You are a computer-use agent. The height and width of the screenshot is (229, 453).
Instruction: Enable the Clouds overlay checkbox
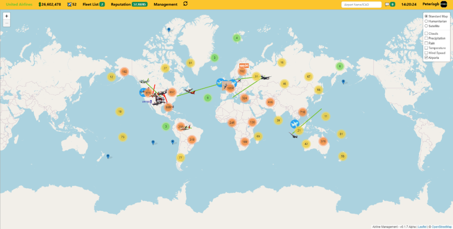pyautogui.click(x=426, y=33)
